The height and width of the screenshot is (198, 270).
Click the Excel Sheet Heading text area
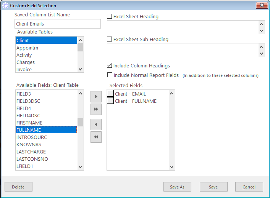coord(183,27)
